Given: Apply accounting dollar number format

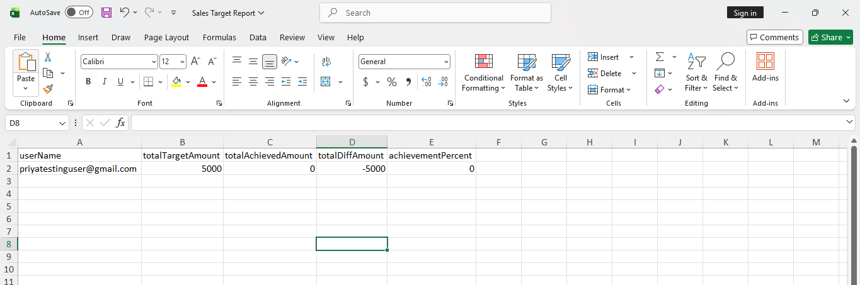Looking at the screenshot, I should pos(365,82).
